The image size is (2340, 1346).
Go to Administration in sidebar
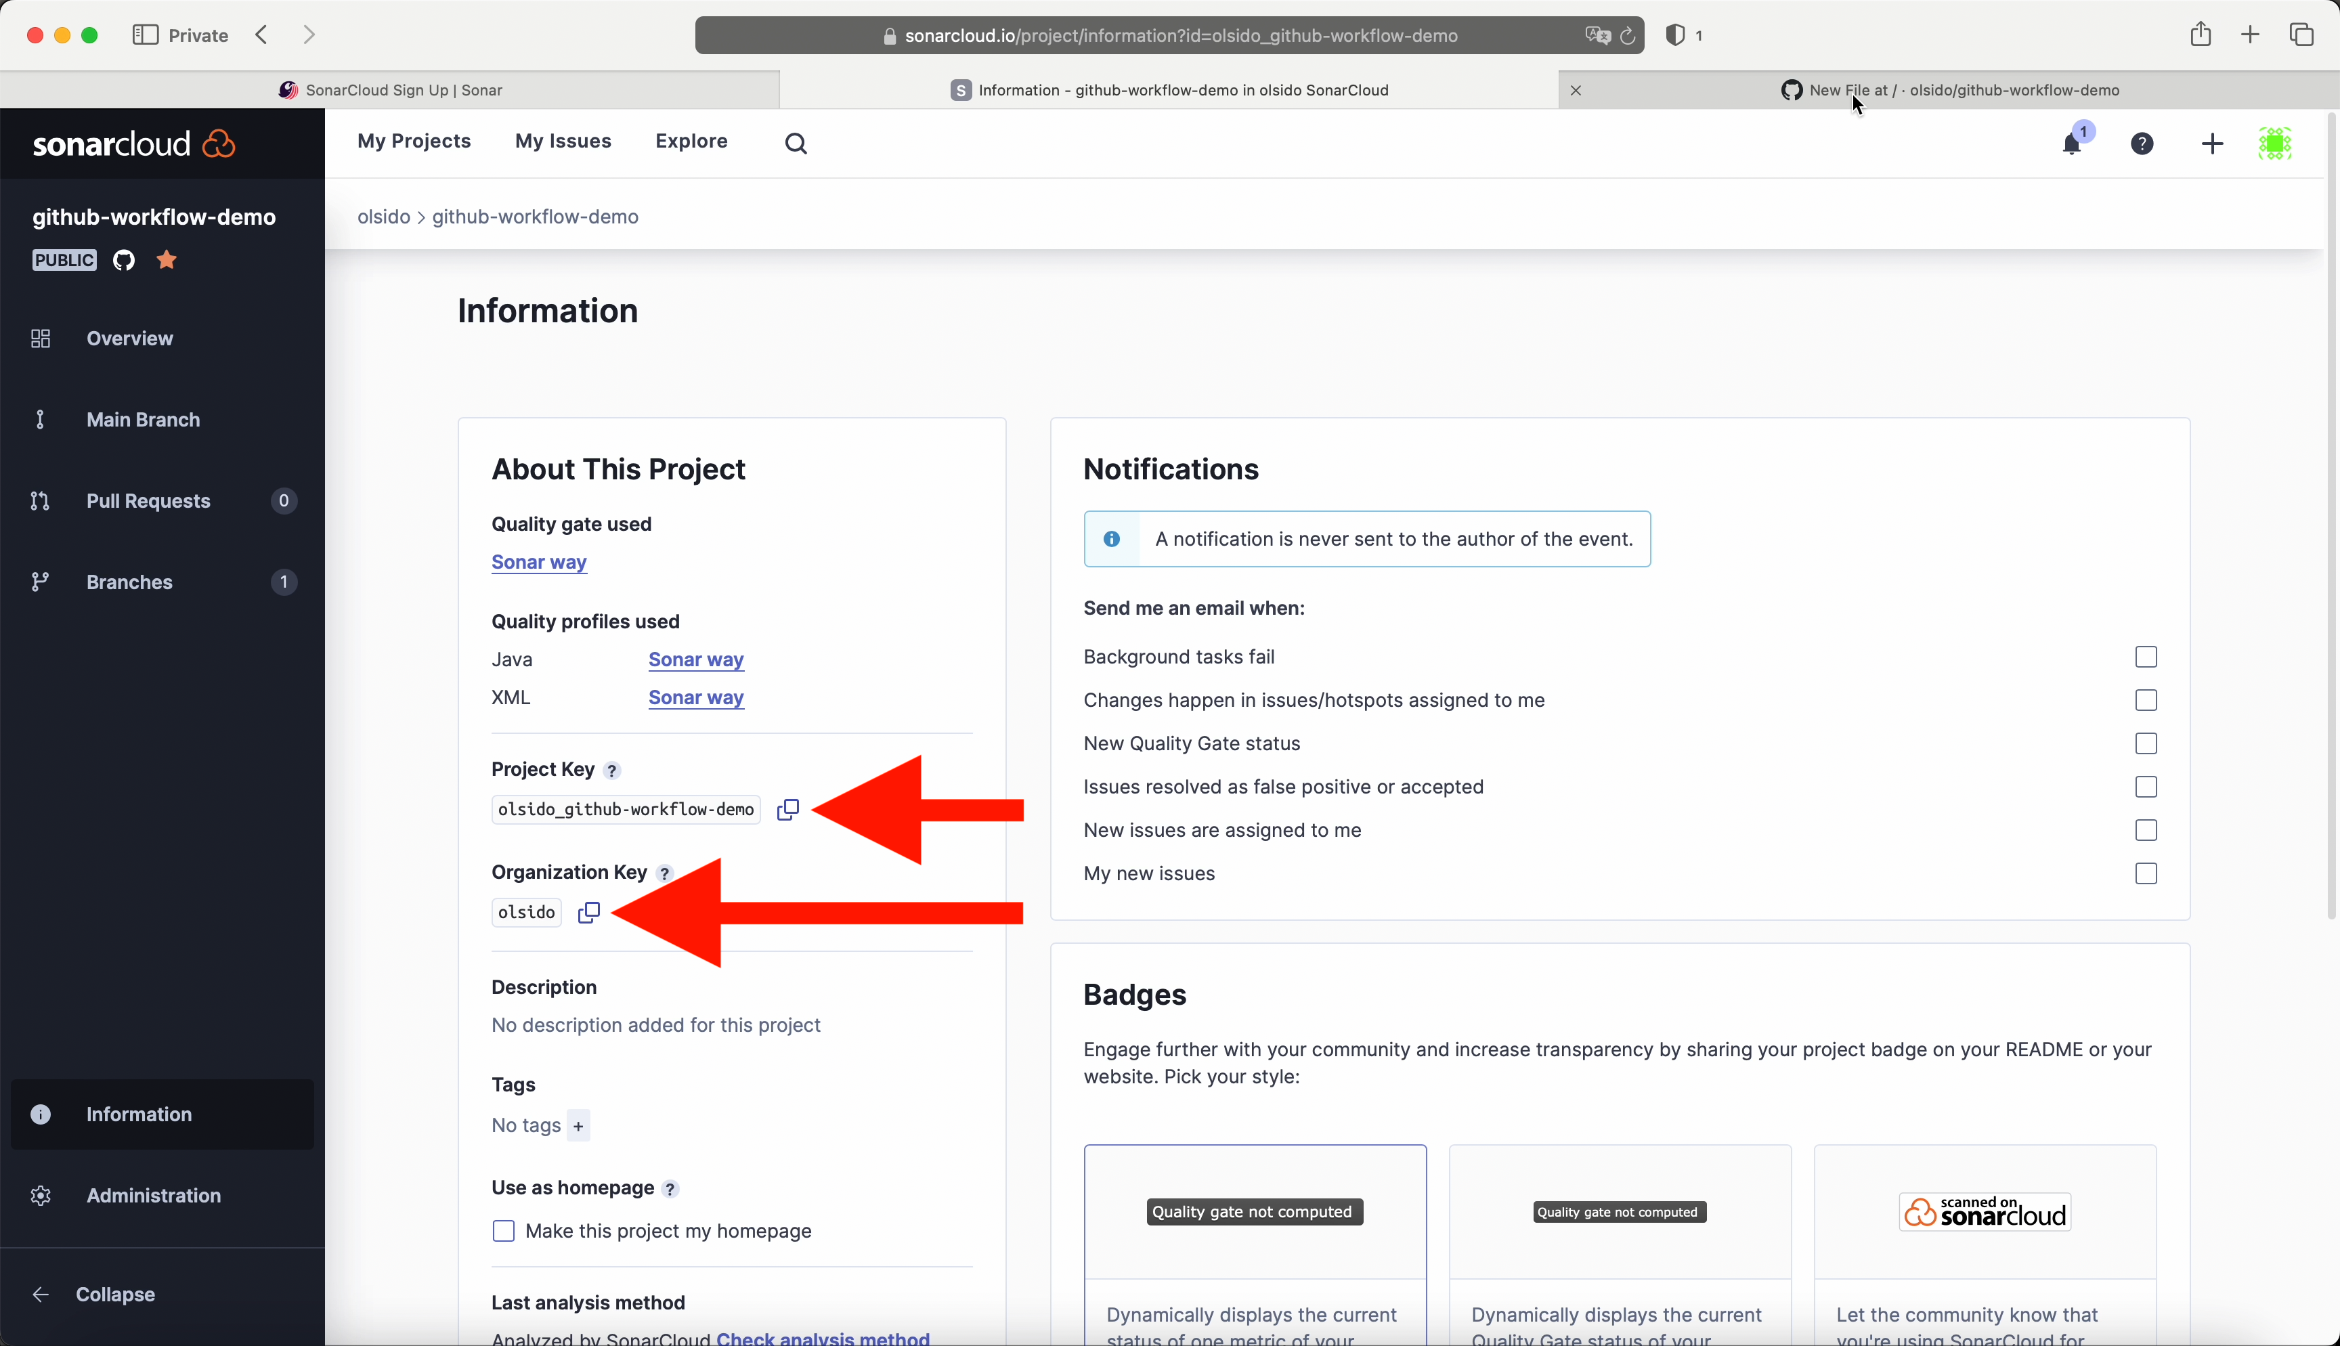(154, 1195)
